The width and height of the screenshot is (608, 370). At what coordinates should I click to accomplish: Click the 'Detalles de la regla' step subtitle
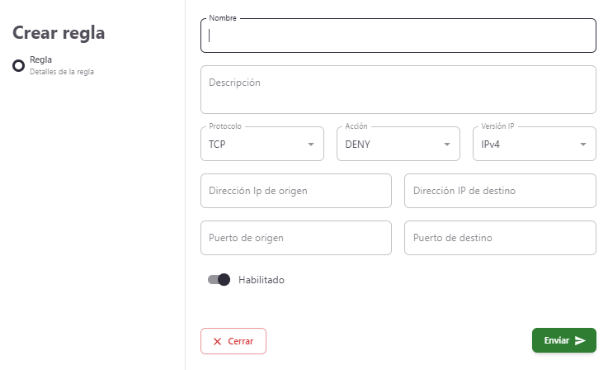tap(62, 72)
